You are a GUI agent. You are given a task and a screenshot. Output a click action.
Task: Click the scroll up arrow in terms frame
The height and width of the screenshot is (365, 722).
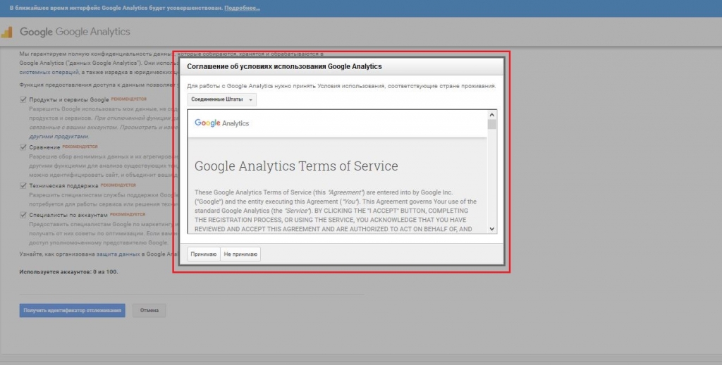tap(491, 115)
